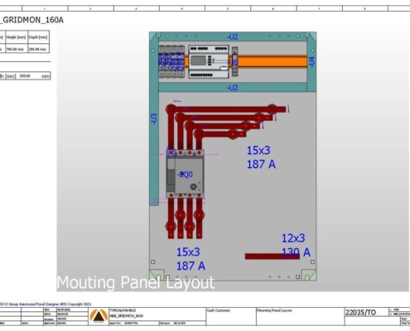
Task: Click 'Mounting Panel Layout' in title block
Action: [x=274, y=310]
